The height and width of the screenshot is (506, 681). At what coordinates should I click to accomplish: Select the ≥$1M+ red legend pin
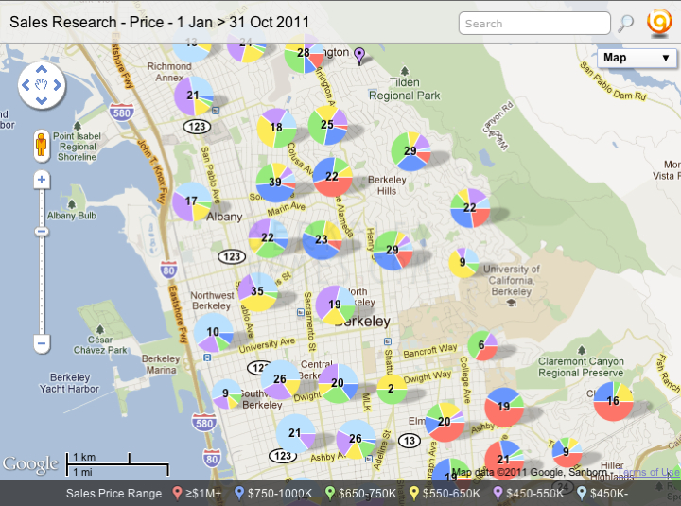[176, 493]
